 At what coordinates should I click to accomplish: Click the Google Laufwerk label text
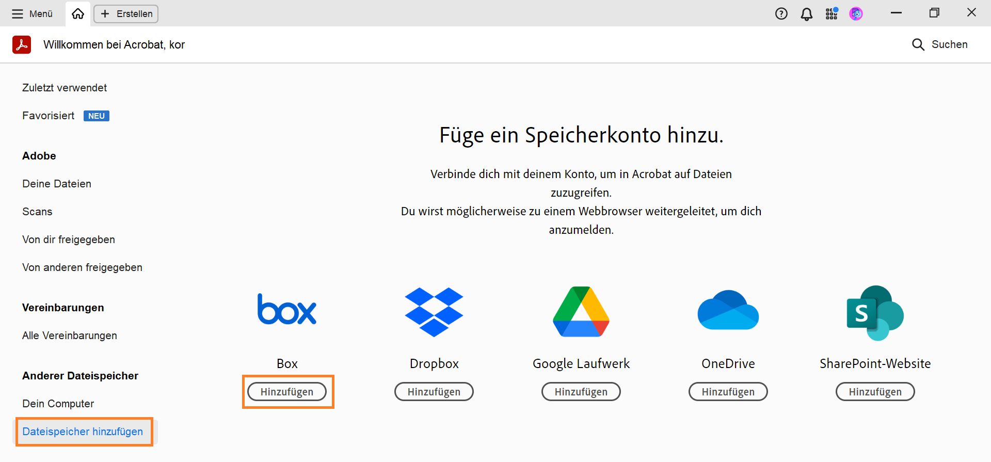[x=581, y=364]
